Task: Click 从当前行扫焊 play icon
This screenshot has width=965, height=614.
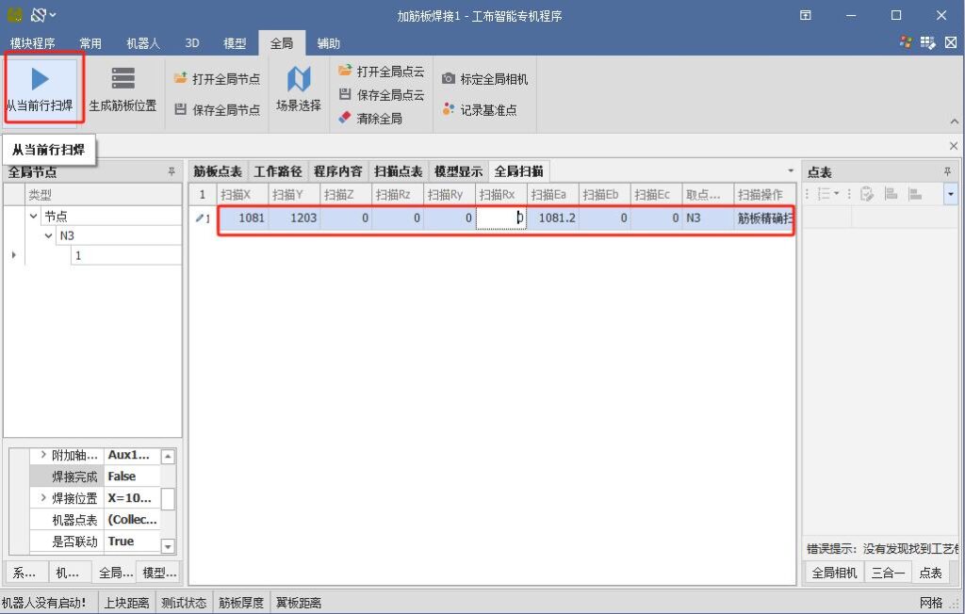Action: click(41, 77)
